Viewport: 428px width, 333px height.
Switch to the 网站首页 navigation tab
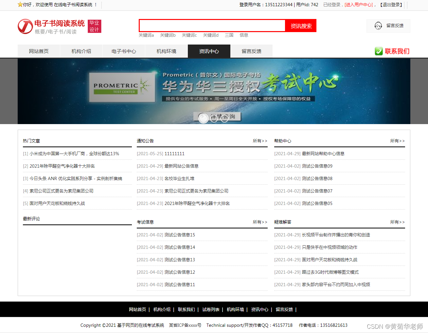coord(39,51)
